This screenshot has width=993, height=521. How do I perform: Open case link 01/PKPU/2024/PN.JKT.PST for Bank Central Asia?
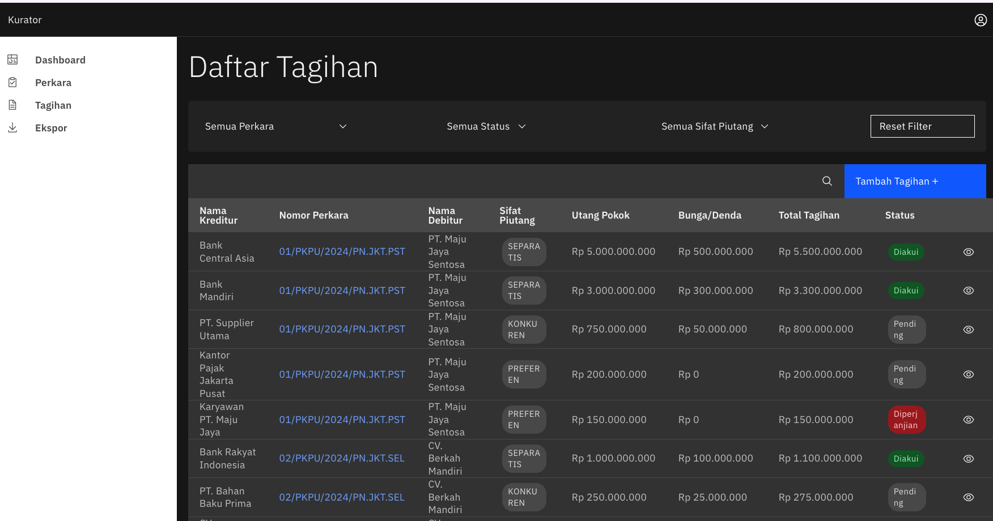[x=342, y=251]
